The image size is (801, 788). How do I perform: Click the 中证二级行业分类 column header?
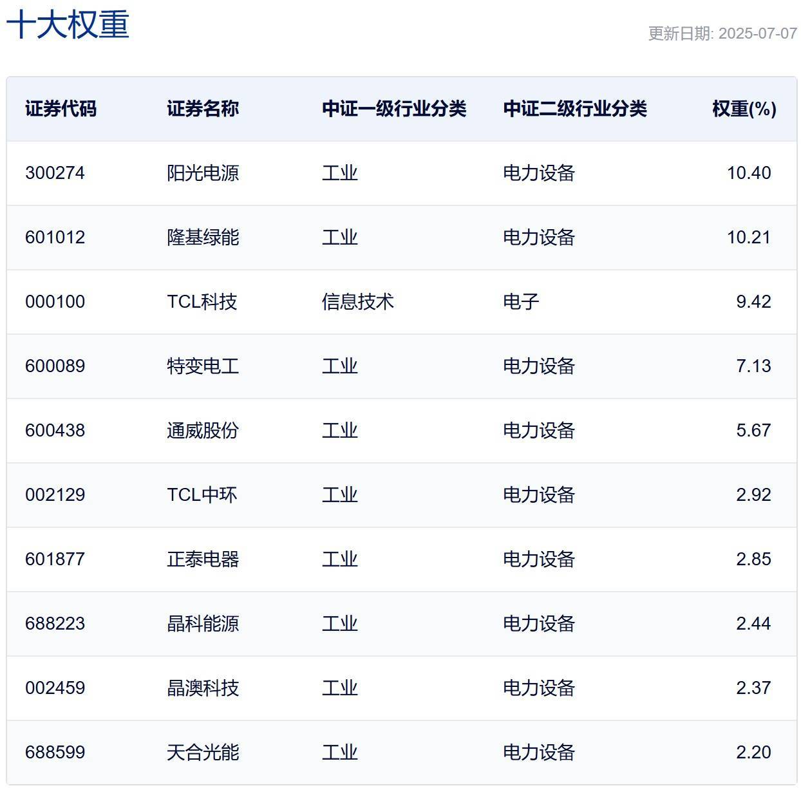coord(574,109)
